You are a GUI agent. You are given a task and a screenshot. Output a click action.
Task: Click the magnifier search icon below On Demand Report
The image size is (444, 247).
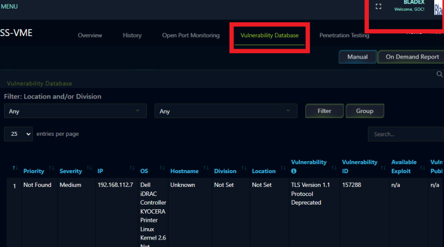pos(439,75)
